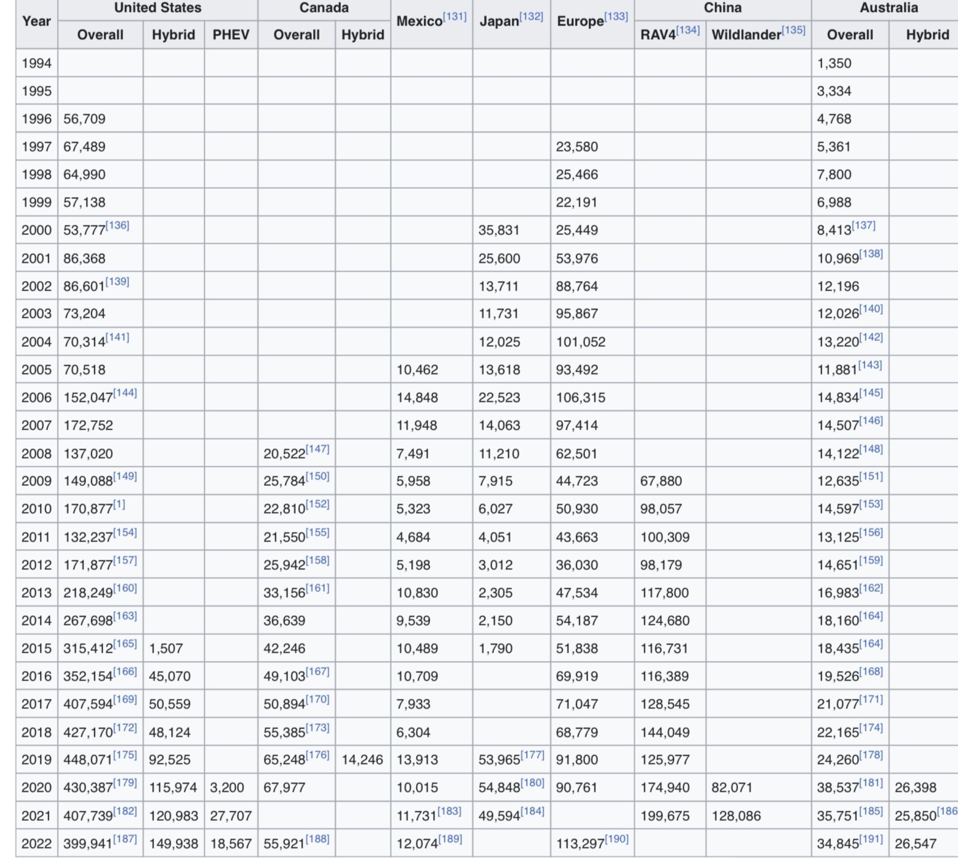The image size is (958, 858).
Task: Open reference 157 after 171,877
Action: coord(125,560)
